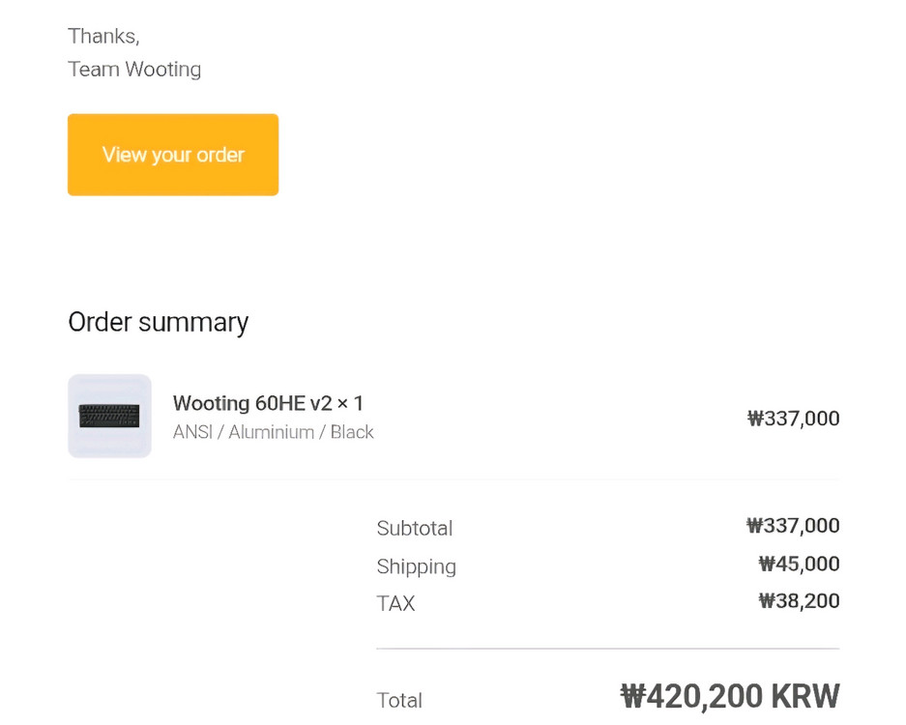
Task: Click the item price beside the product name
Action: (793, 419)
